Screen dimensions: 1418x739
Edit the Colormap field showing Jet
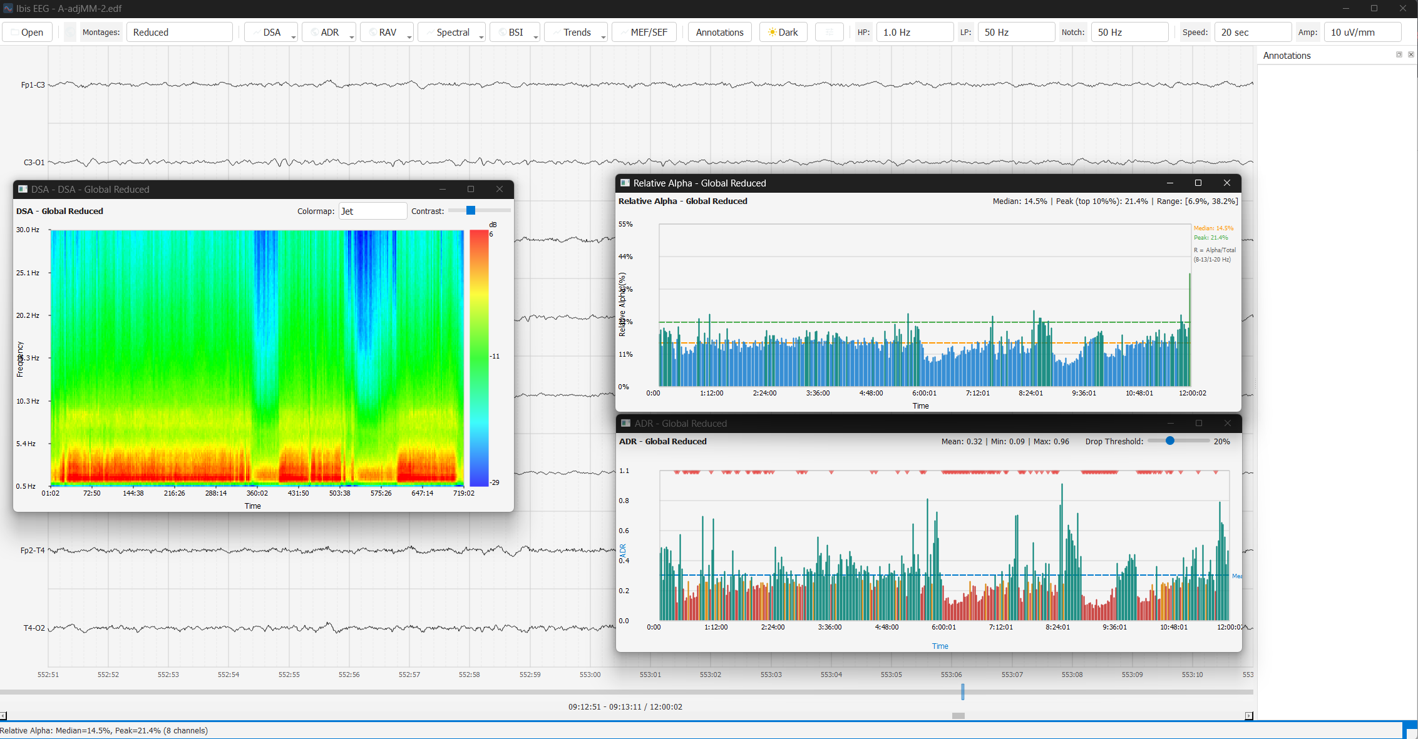[372, 211]
